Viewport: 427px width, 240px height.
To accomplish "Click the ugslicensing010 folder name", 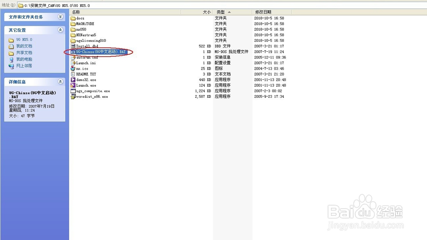I will click(x=91, y=41).
